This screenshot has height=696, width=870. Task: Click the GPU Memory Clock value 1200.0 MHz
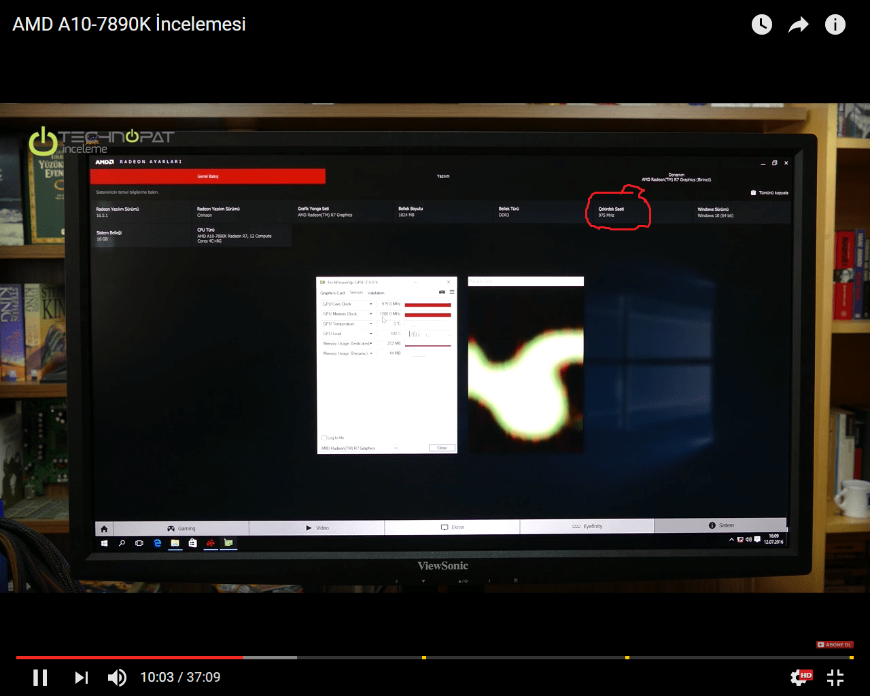pyautogui.click(x=389, y=314)
